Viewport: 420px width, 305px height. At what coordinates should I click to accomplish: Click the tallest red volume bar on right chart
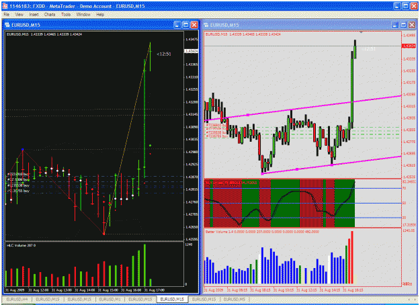coord(352,257)
